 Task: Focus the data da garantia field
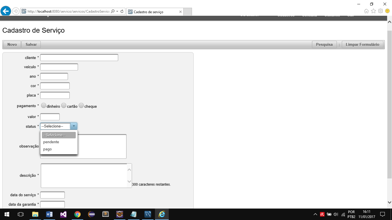pos(53,205)
